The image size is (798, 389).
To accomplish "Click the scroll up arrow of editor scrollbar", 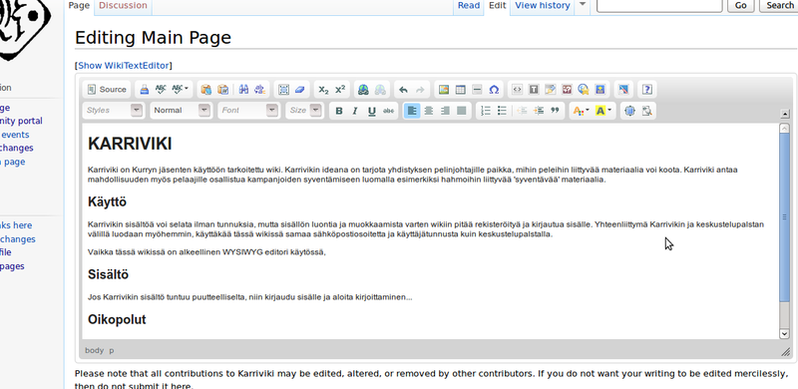I will 784,129.
